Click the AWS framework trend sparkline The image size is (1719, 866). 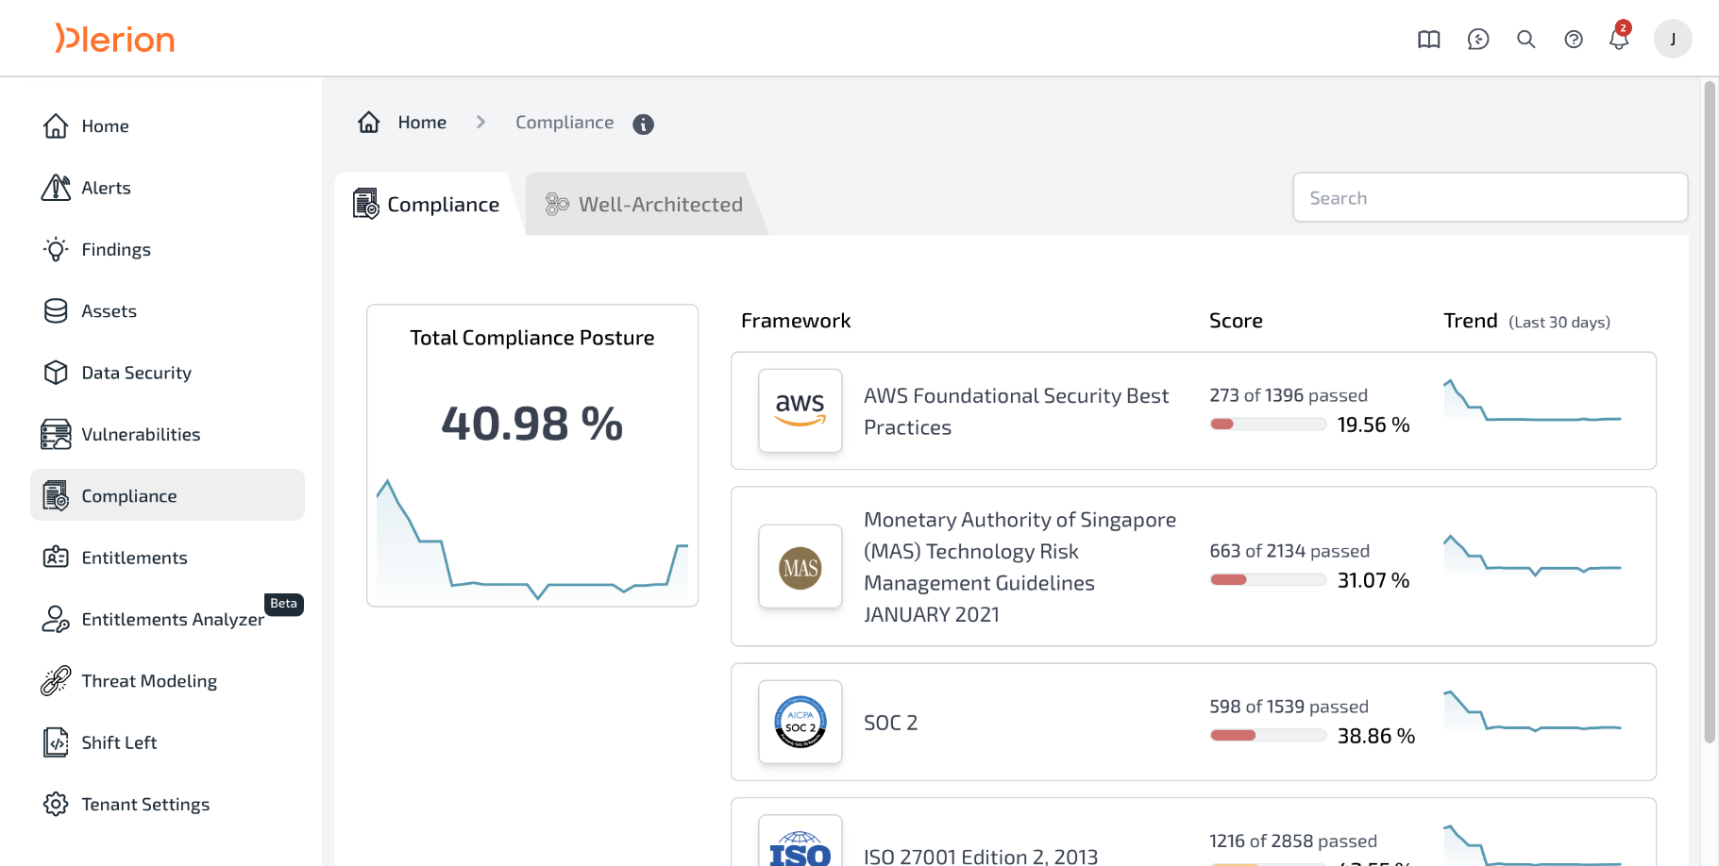1532,401
